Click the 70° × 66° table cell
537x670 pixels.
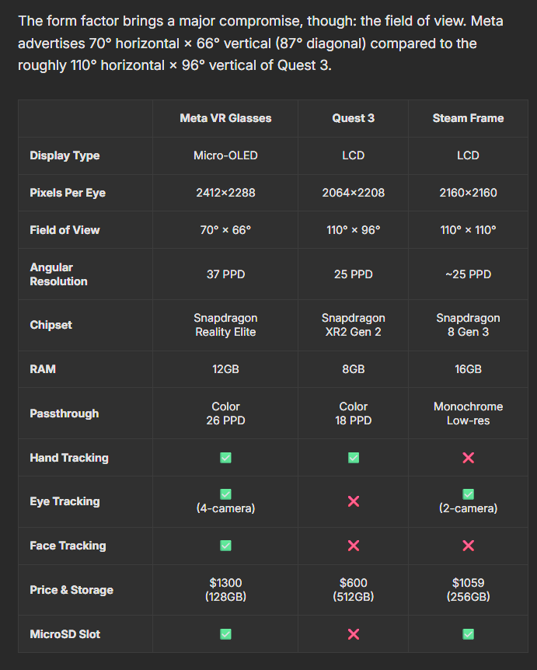[x=225, y=230]
